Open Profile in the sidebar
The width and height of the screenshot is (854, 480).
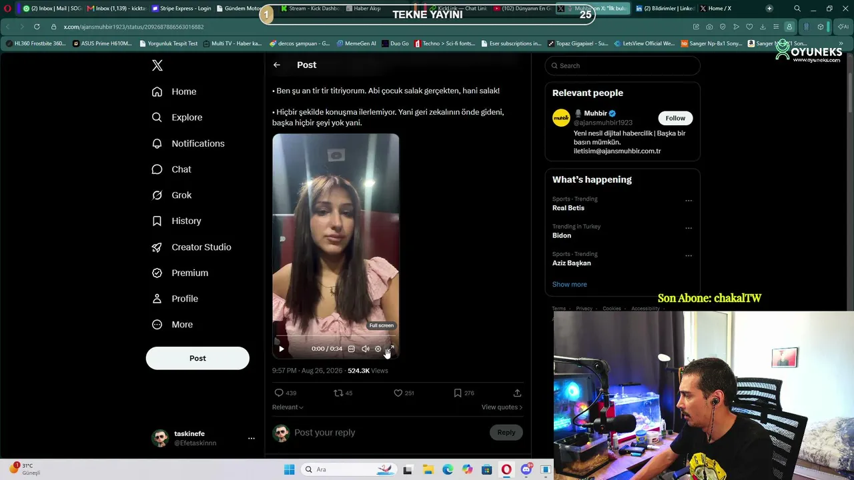coord(175,299)
